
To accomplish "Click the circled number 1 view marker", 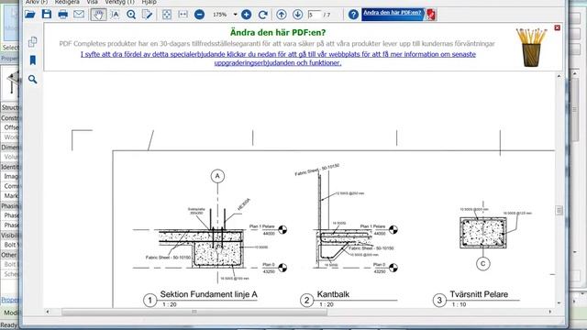I will click(x=150, y=300).
